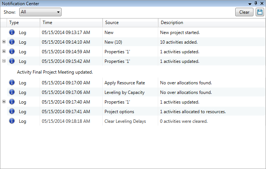
Task: Sort by the Source column header
Action: [x=130, y=23]
